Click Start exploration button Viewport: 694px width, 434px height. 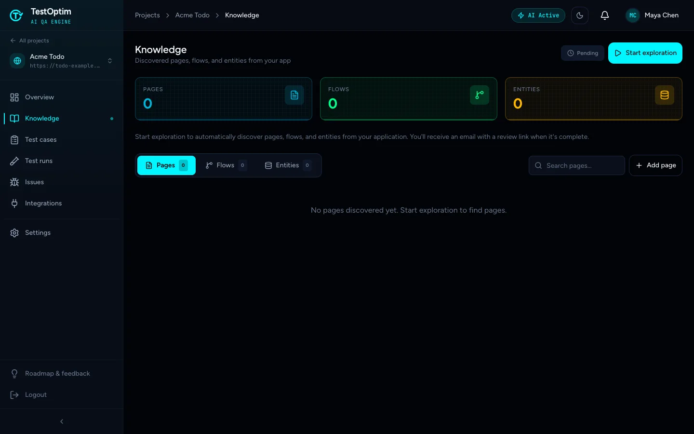pyautogui.click(x=645, y=53)
